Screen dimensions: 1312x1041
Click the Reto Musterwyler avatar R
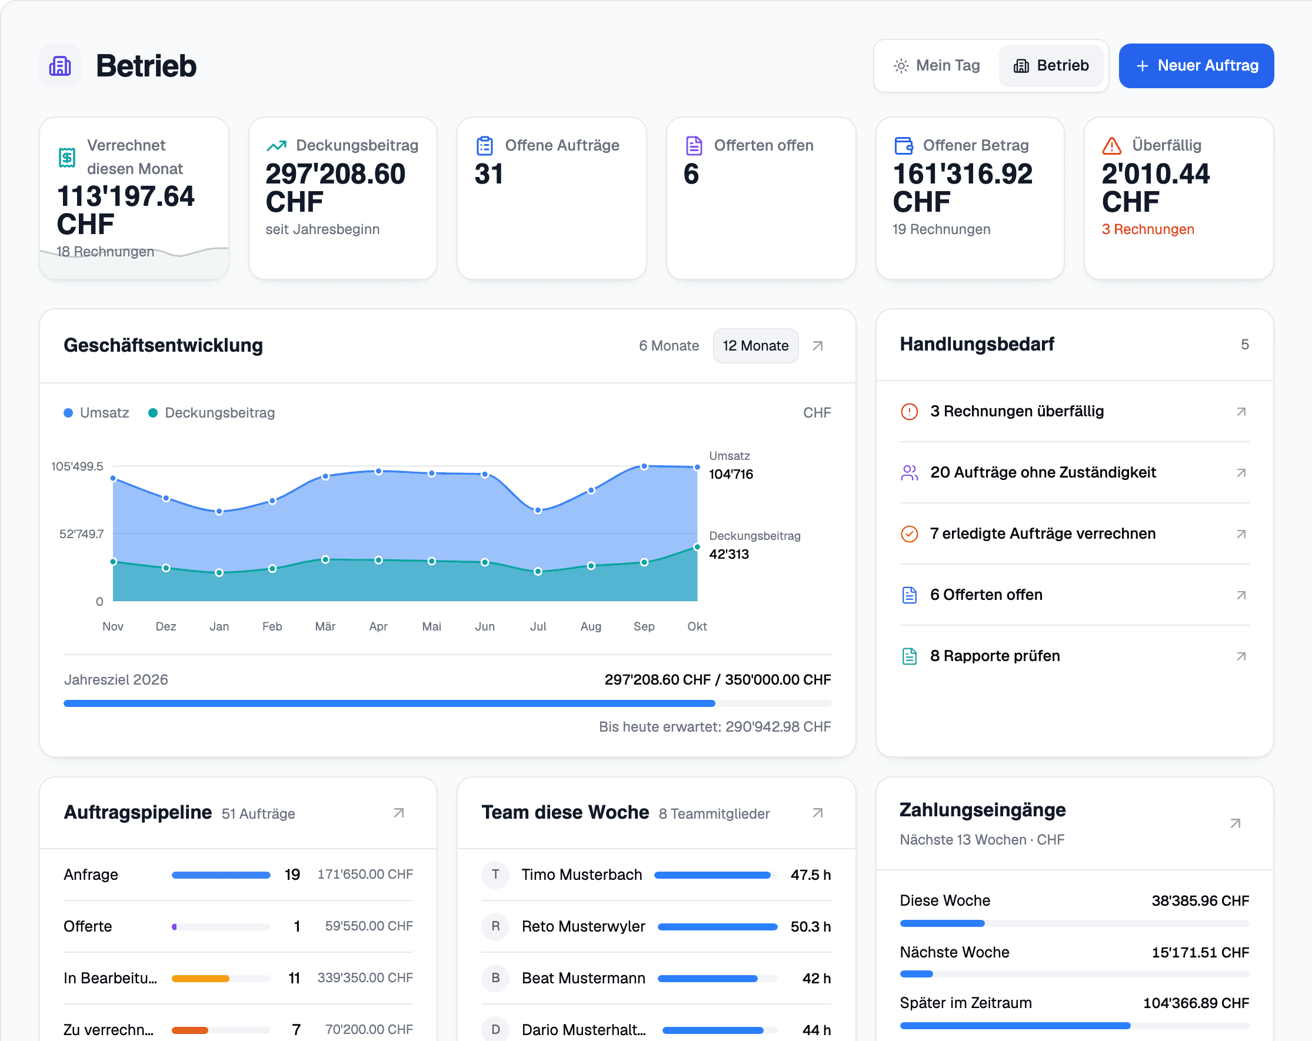click(495, 926)
